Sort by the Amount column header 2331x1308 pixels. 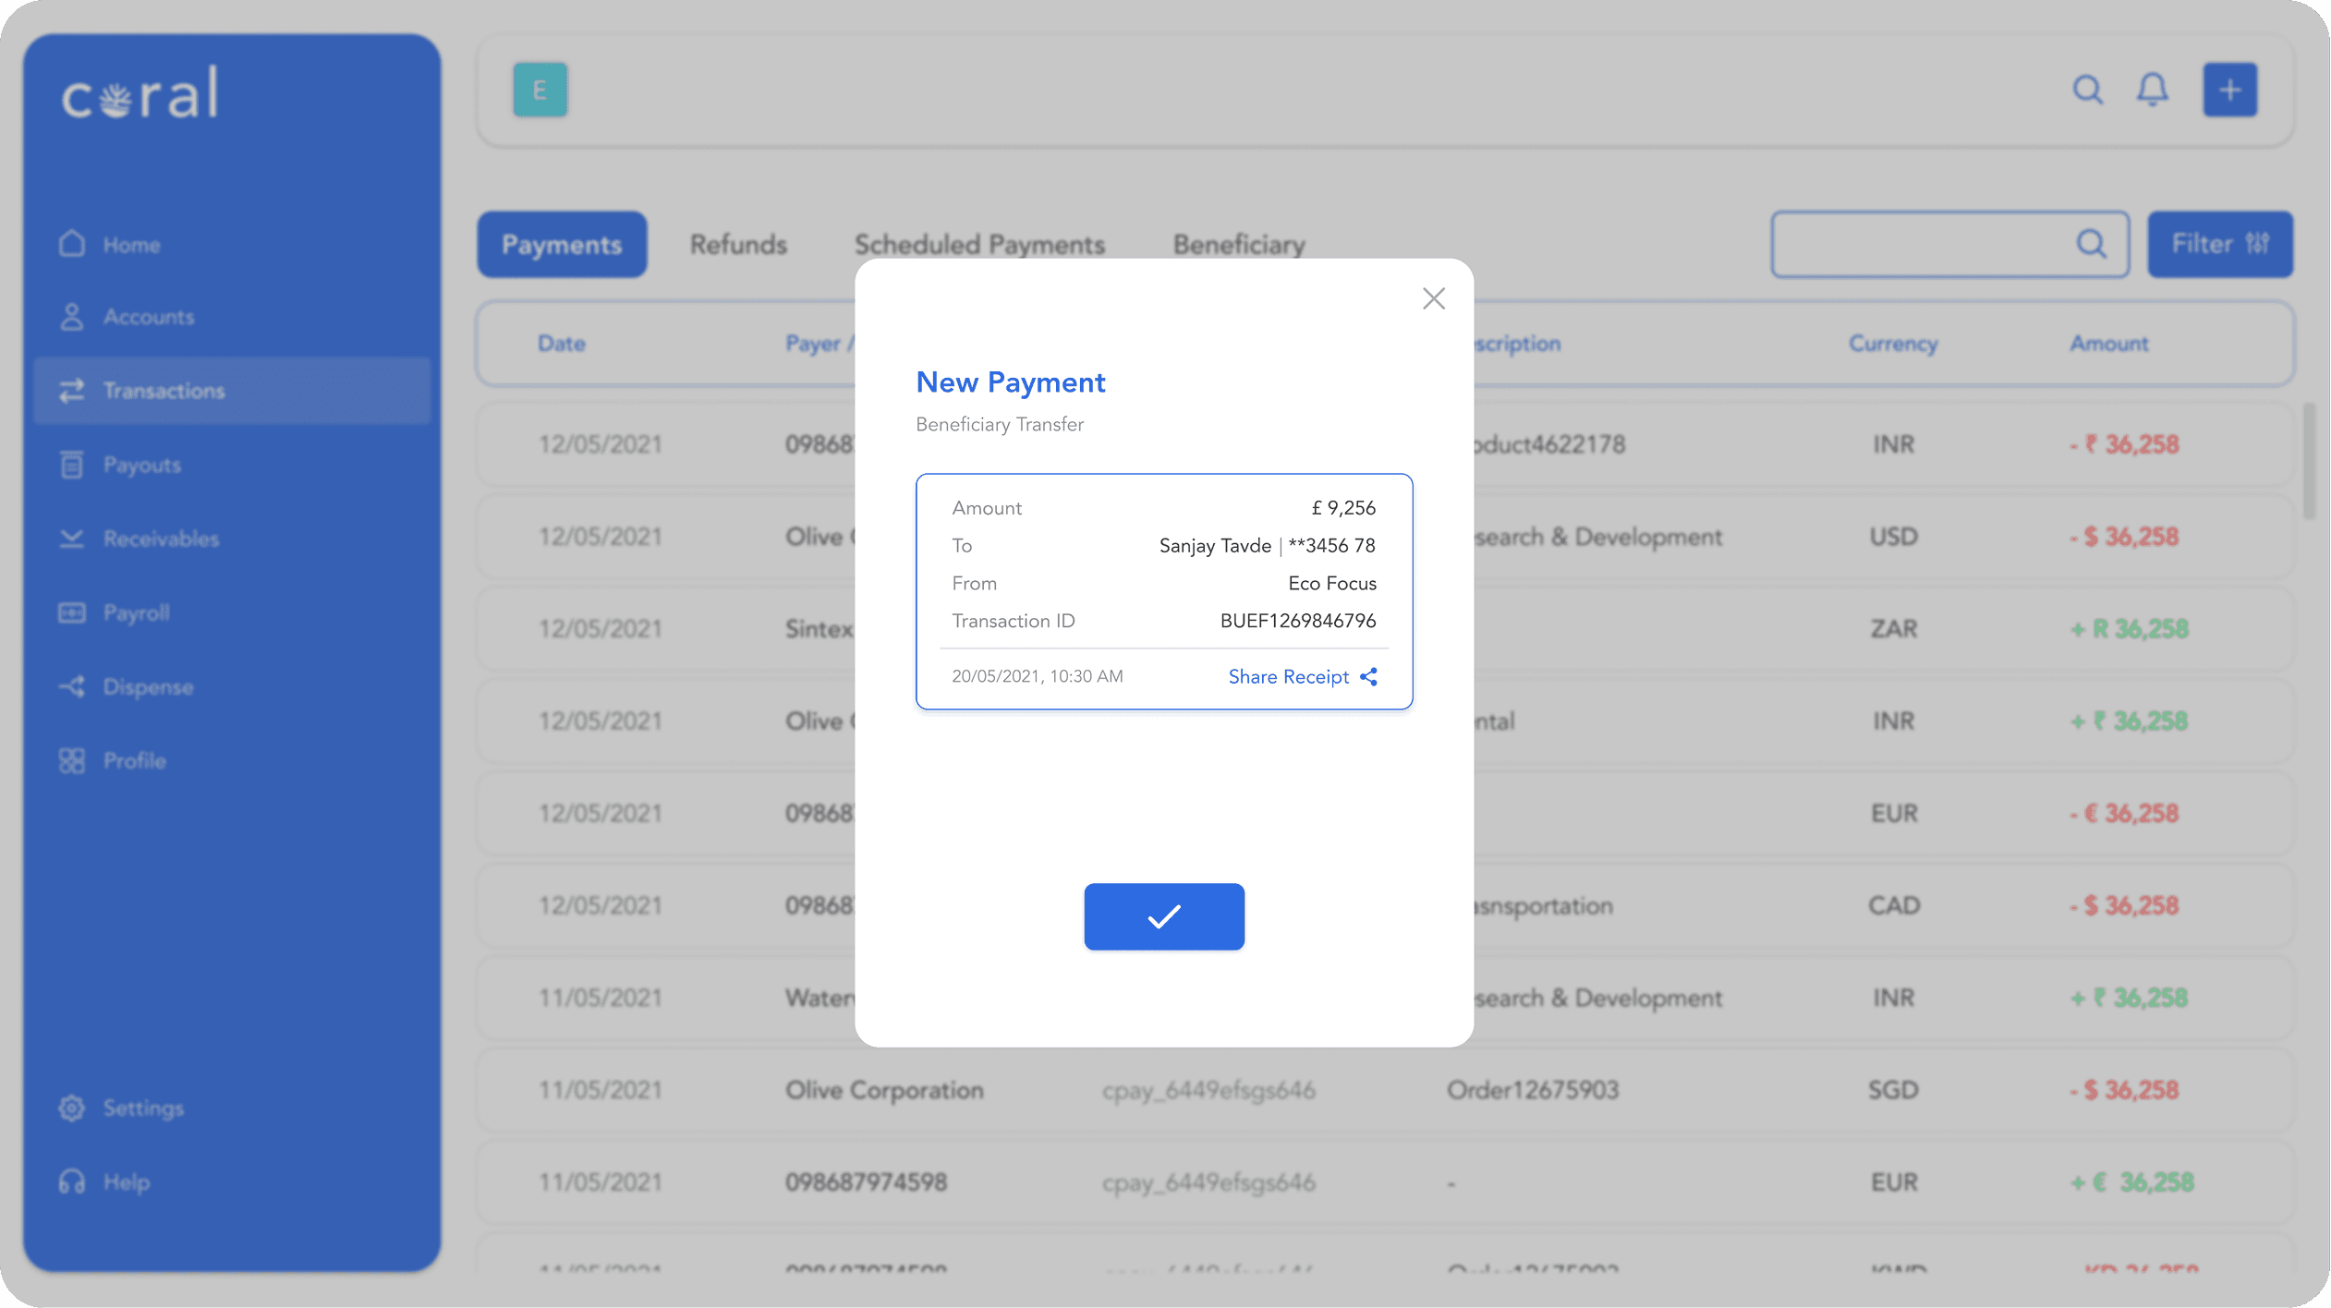2108,344
